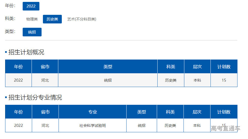Click 河北 cell in the overview table
This screenshot has height=139, width=248.
tap(45, 80)
